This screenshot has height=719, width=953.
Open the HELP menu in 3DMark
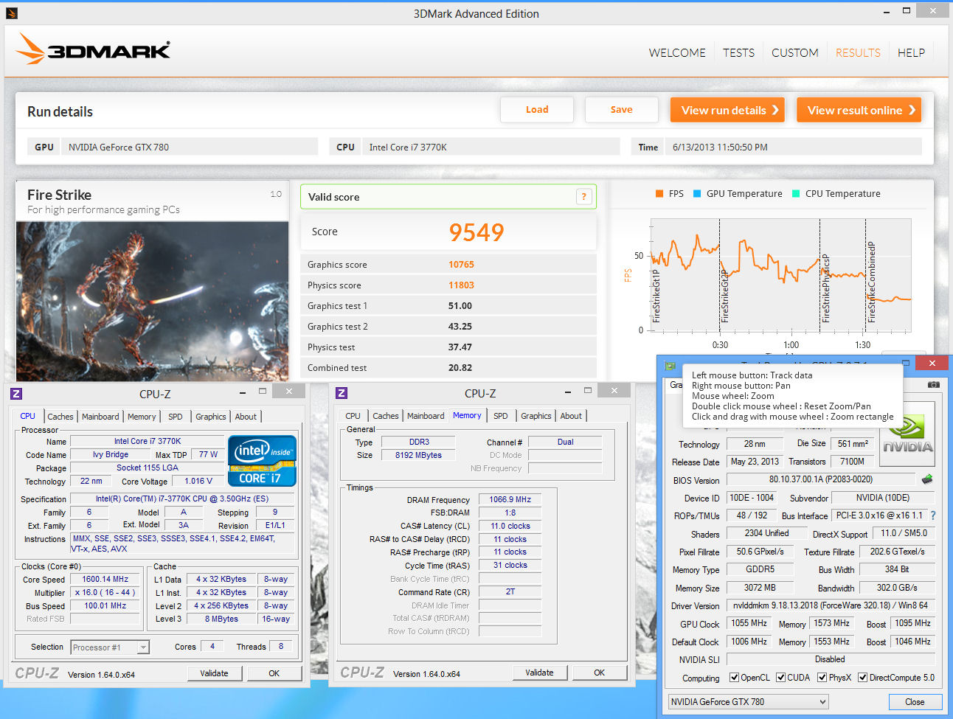click(x=911, y=52)
